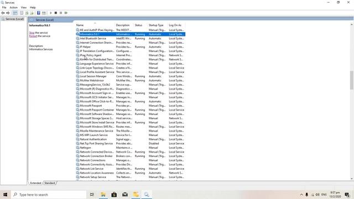Open the blue Help toolbar icon
The width and height of the screenshot is (354, 199).
point(39,13)
